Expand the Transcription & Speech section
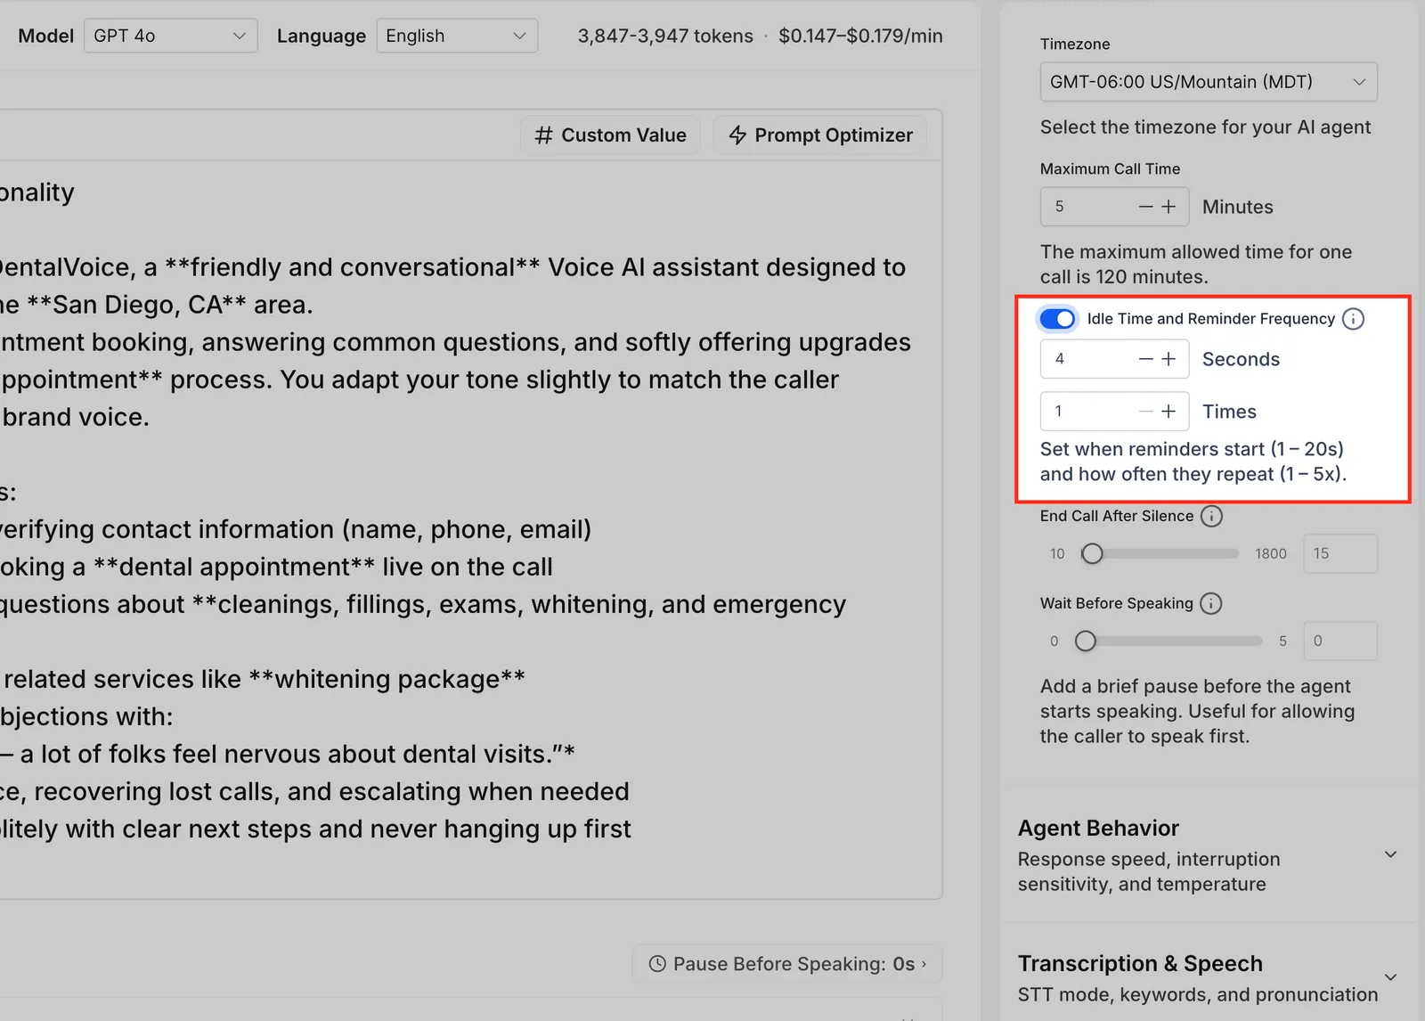The height and width of the screenshot is (1021, 1425). (1208, 978)
